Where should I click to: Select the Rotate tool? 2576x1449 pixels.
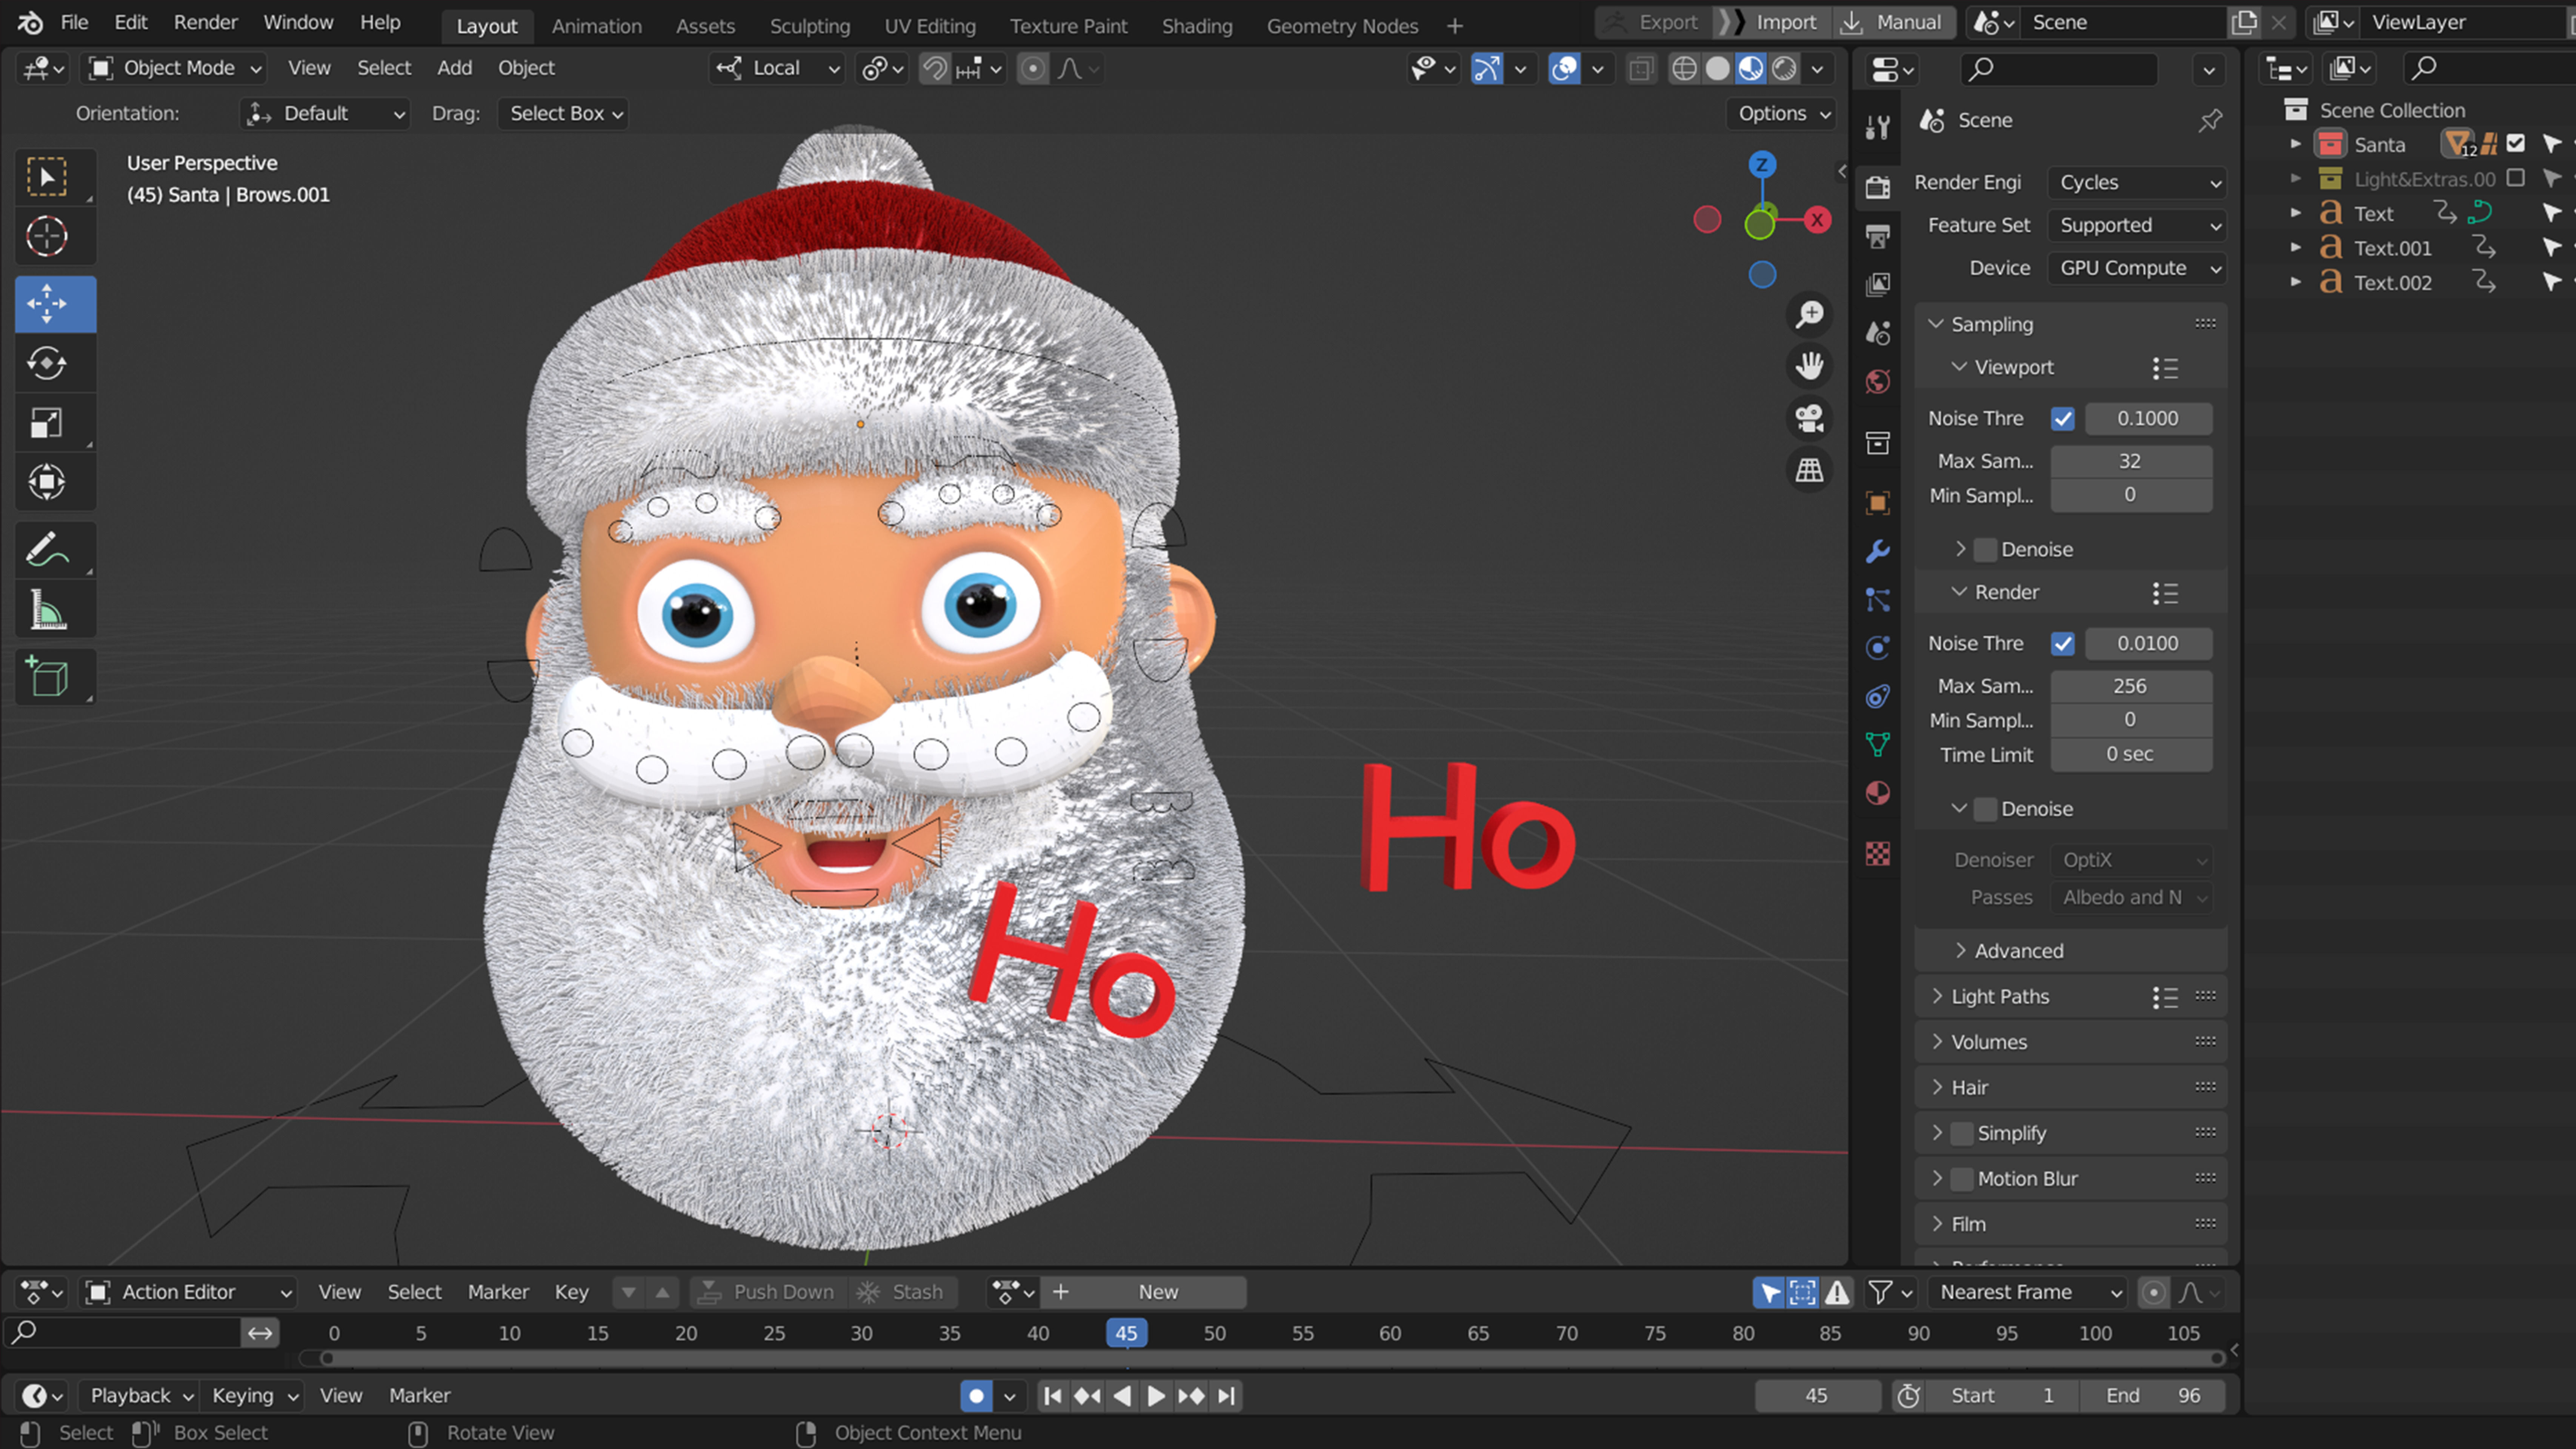47,363
